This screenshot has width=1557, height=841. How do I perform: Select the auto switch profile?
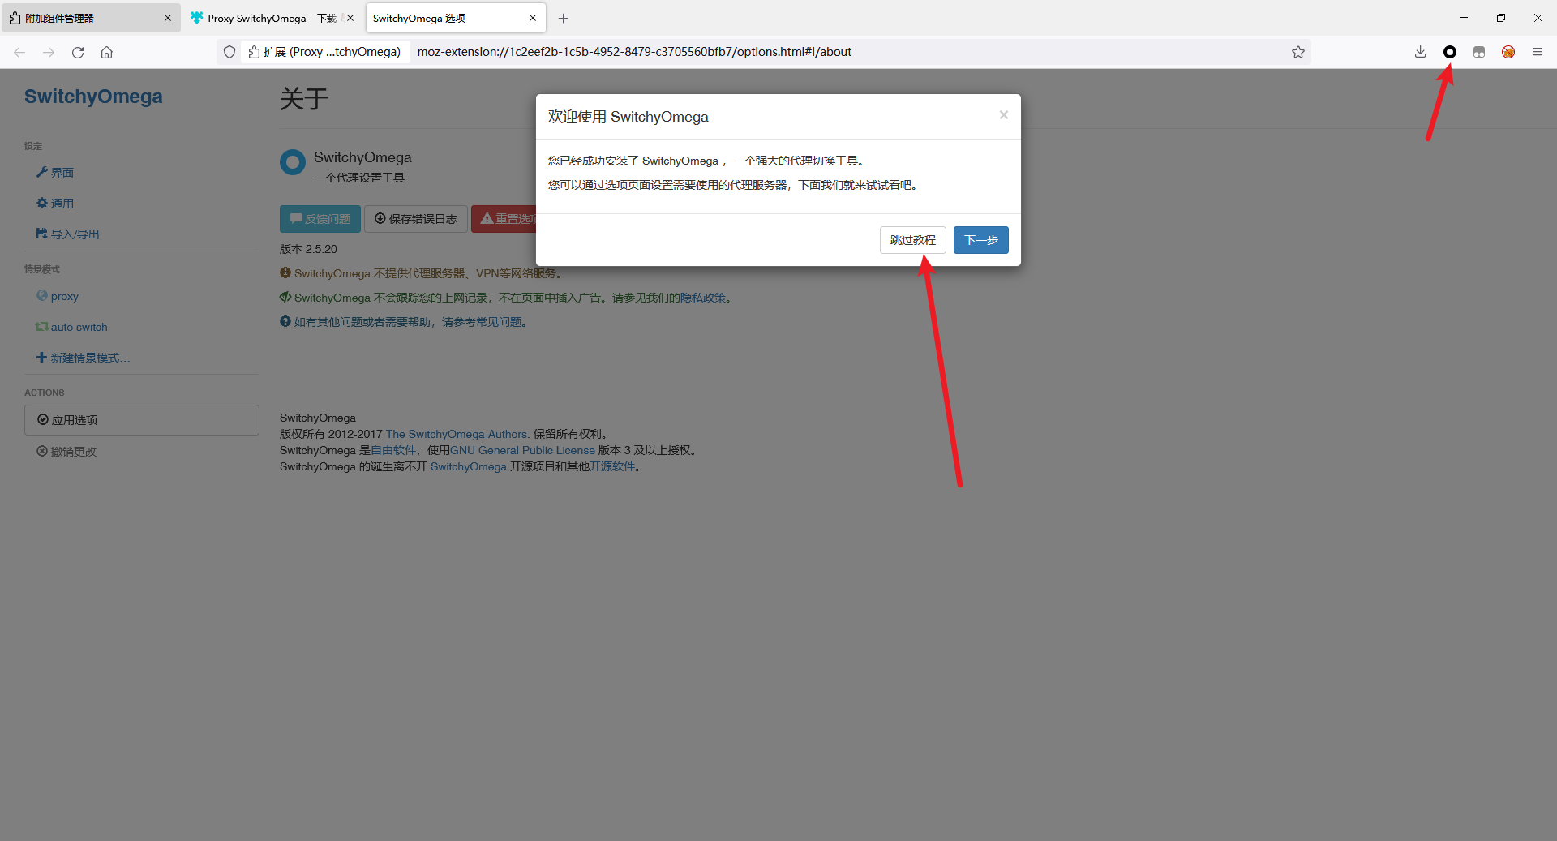click(71, 327)
